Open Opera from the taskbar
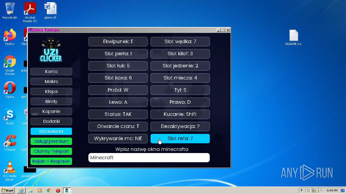This screenshot has height=194, width=346. 58,190
